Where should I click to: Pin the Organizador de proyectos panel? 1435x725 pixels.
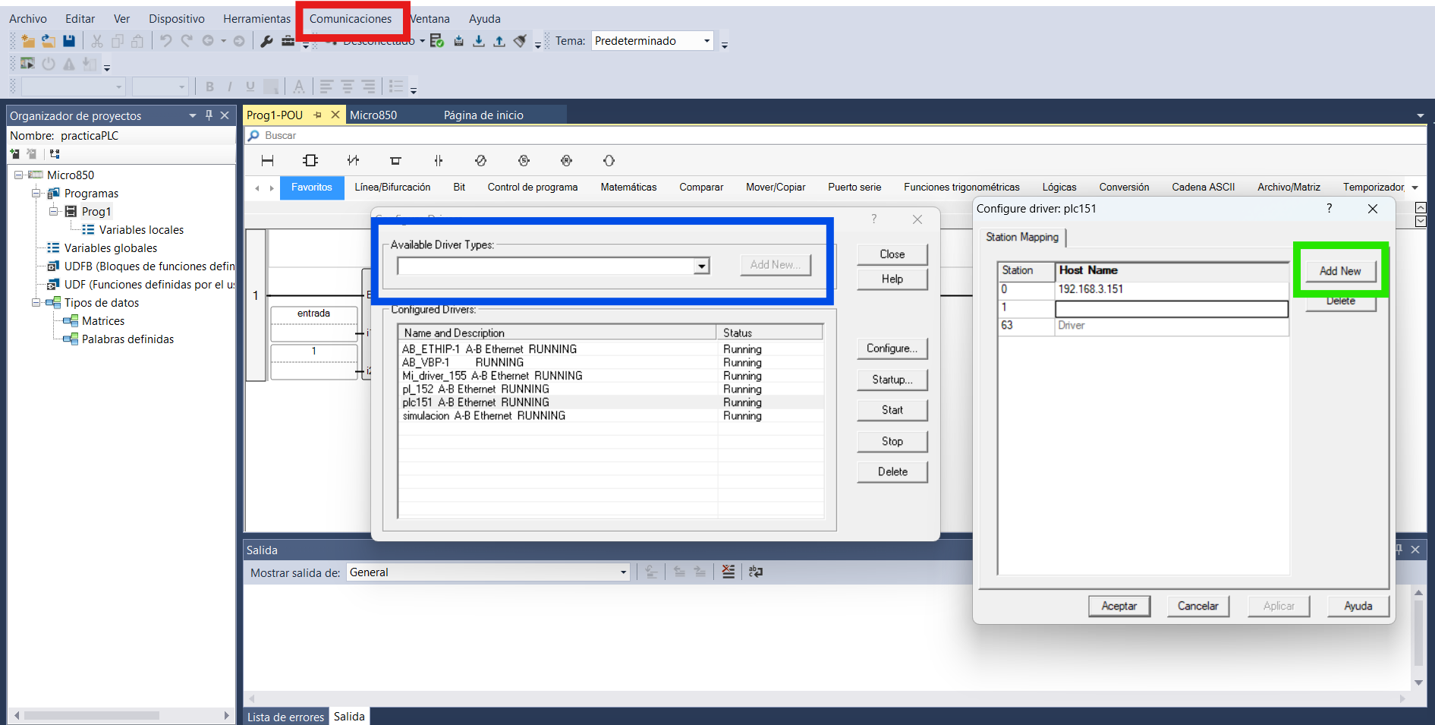click(209, 115)
